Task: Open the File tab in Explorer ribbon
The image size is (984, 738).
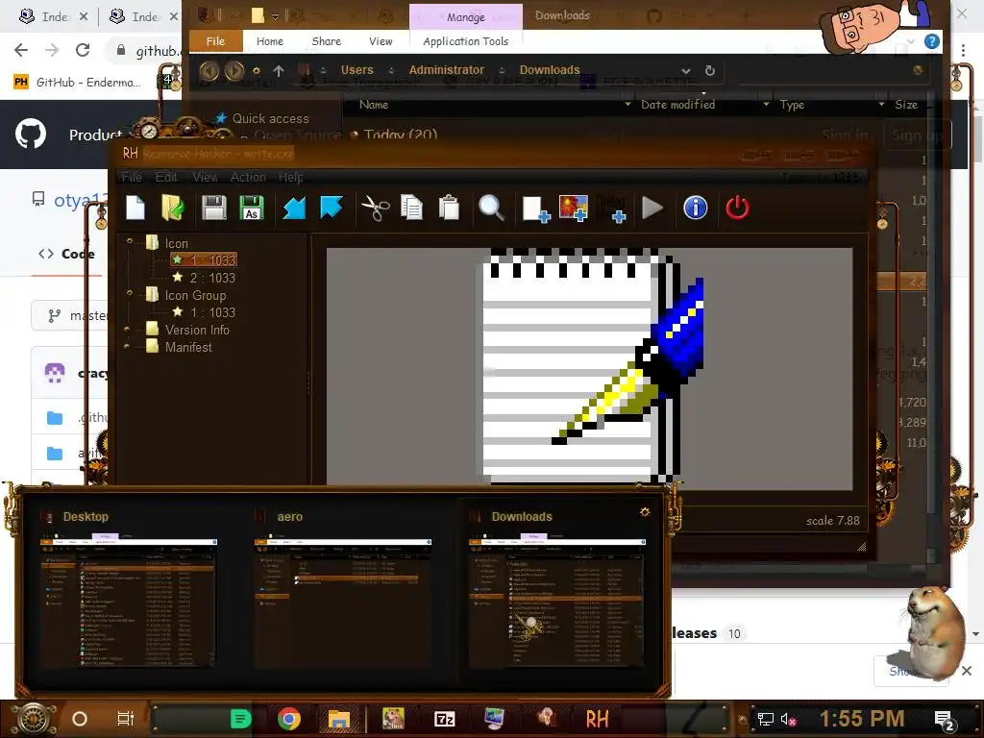Action: tap(215, 40)
